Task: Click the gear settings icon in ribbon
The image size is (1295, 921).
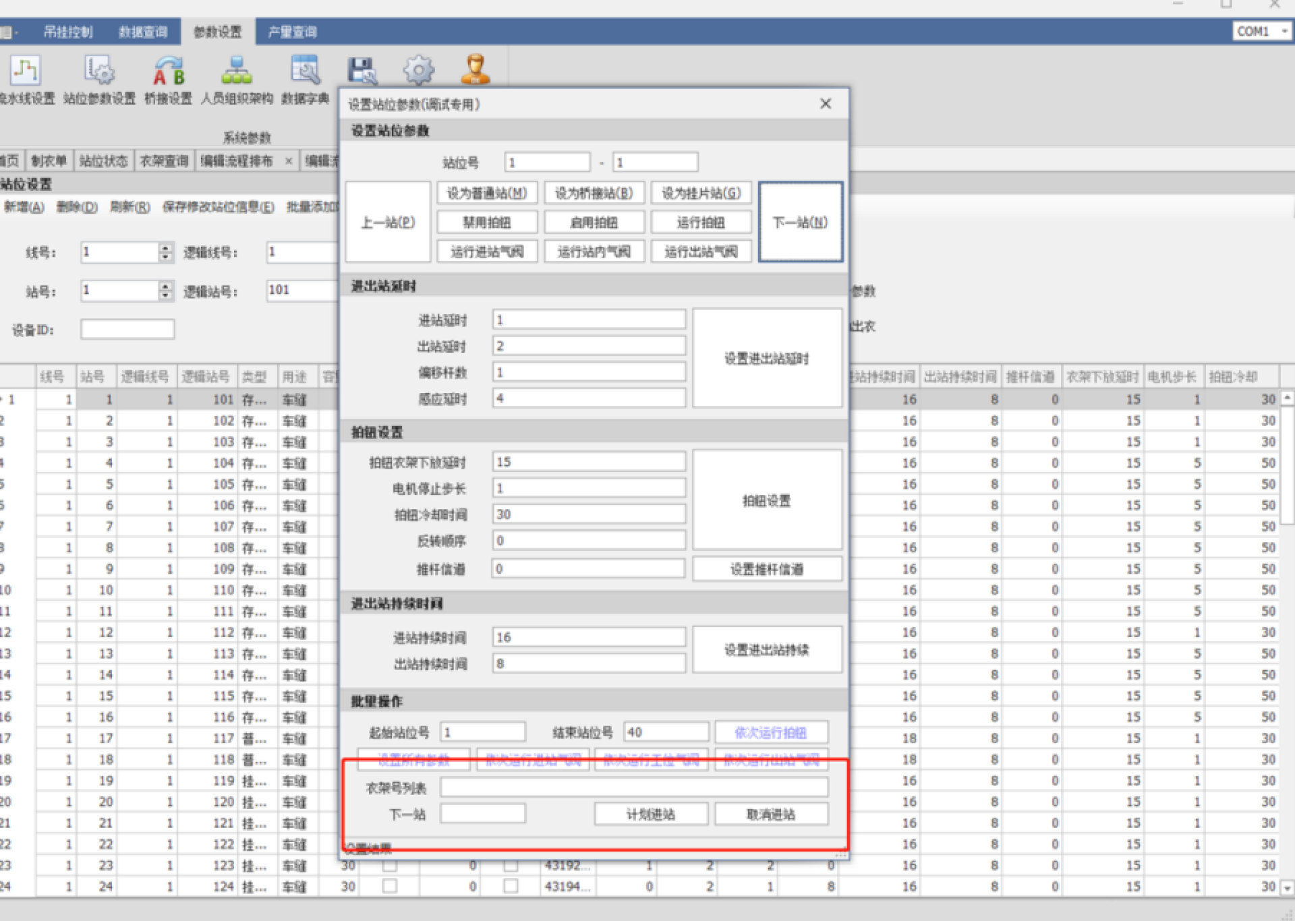Action: 419,70
